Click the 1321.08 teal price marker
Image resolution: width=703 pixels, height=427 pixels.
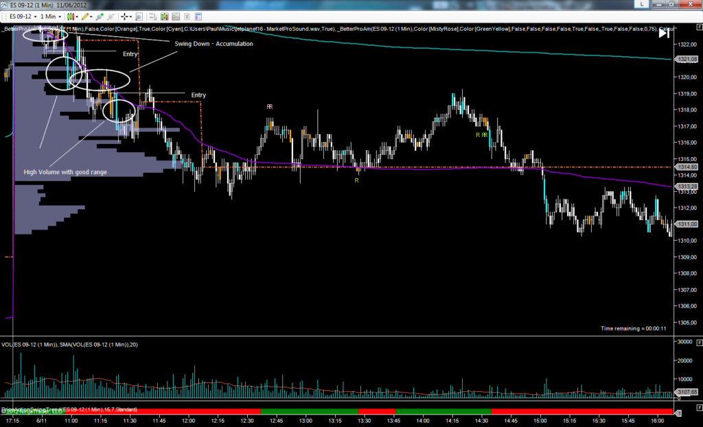pos(687,60)
